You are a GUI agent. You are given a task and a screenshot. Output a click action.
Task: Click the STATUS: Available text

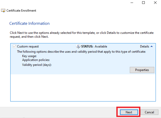click(x=94, y=46)
